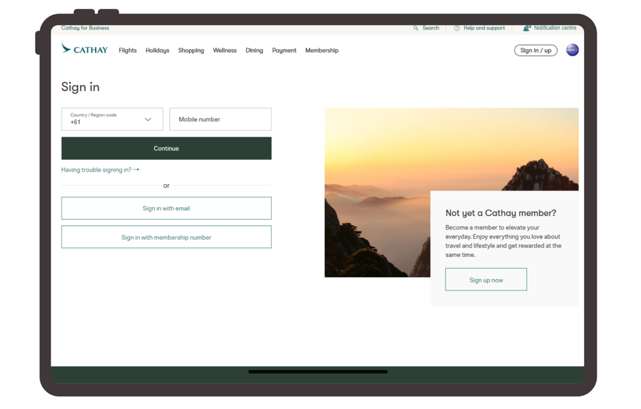Click into the Mobile number field
The height and width of the screenshot is (409, 641).
point(221,119)
